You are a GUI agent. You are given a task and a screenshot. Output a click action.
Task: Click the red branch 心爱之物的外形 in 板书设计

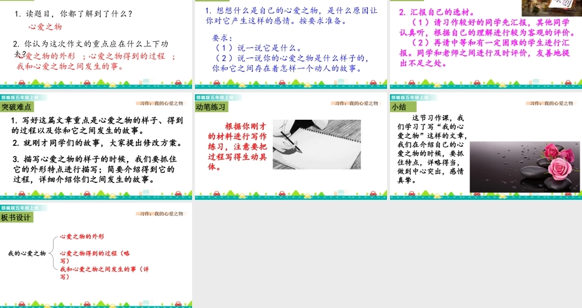(x=82, y=237)
